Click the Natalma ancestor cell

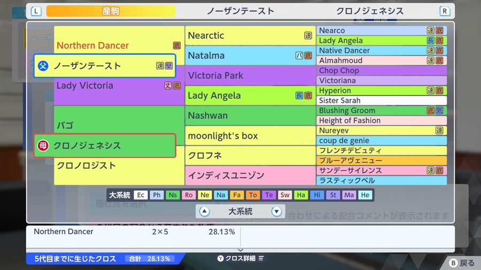tap(250, 55)
